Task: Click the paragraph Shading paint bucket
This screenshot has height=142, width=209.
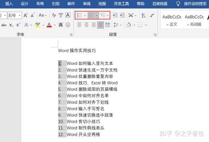Action: 129,25
